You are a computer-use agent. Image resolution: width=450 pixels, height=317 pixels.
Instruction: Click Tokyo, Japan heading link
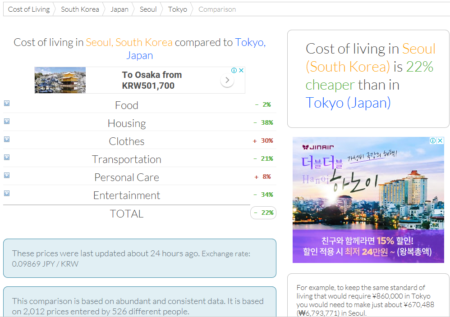(196, 49)
